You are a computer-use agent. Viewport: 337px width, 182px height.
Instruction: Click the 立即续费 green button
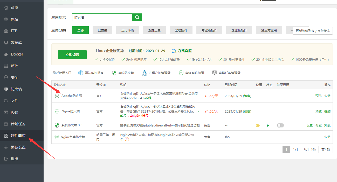72,55
